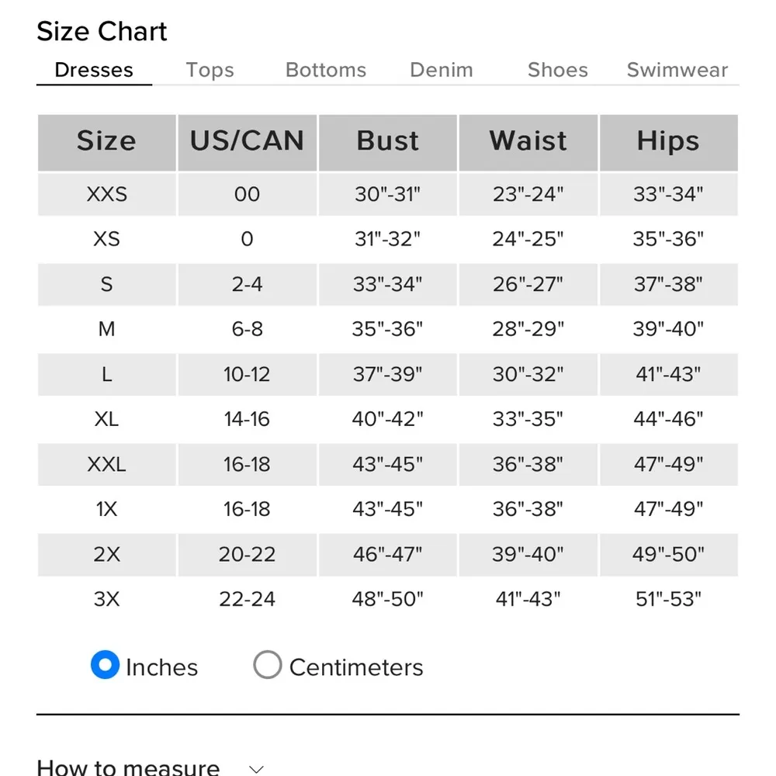Select the XXS size row label

pos(106,194)
